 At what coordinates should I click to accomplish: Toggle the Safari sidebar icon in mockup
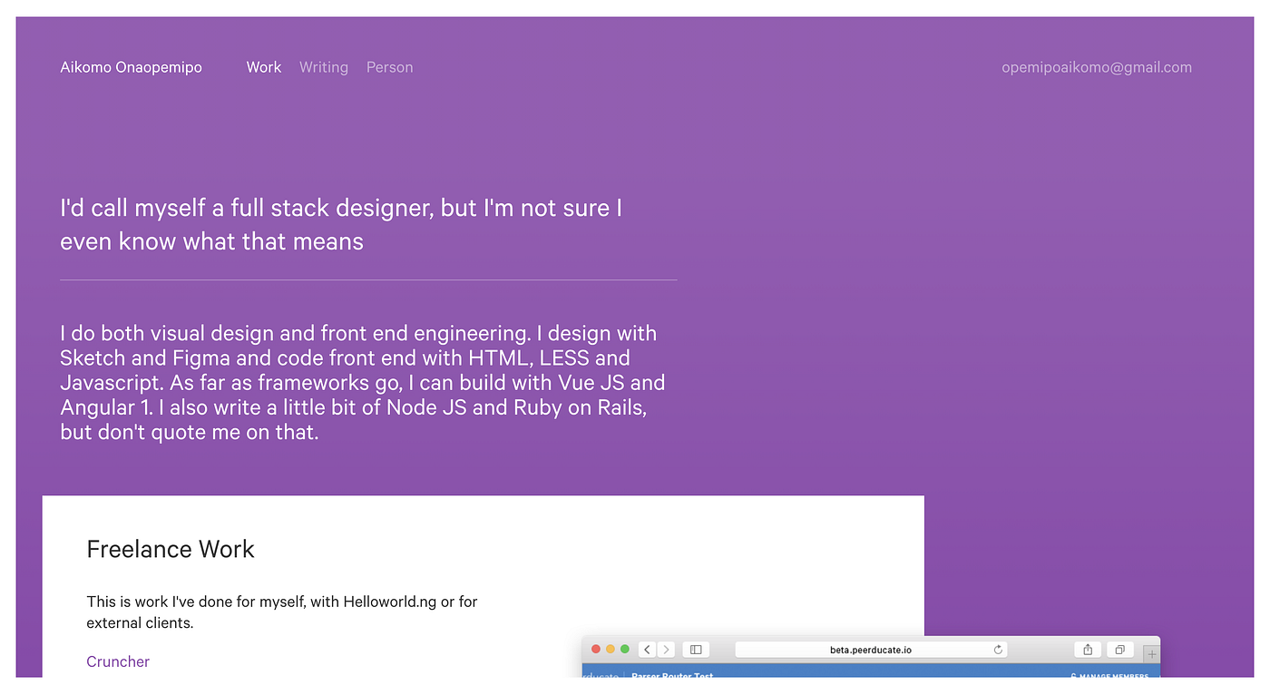(696, 650)
